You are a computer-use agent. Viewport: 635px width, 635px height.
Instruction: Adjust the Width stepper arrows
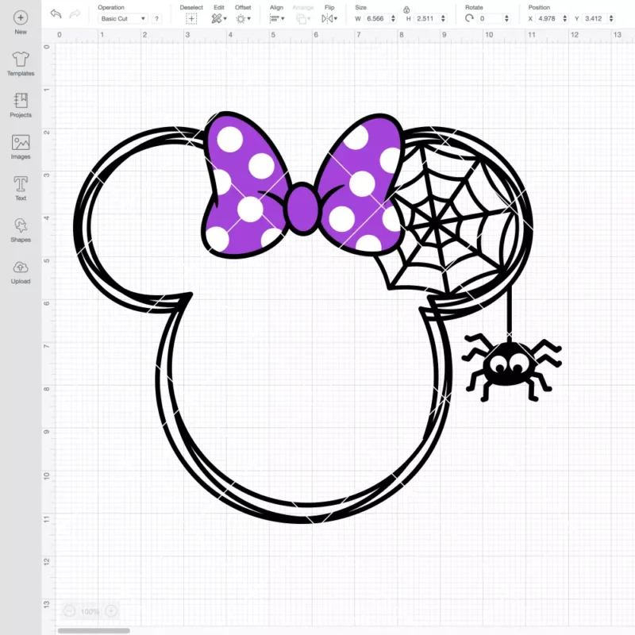coord(393,18)
